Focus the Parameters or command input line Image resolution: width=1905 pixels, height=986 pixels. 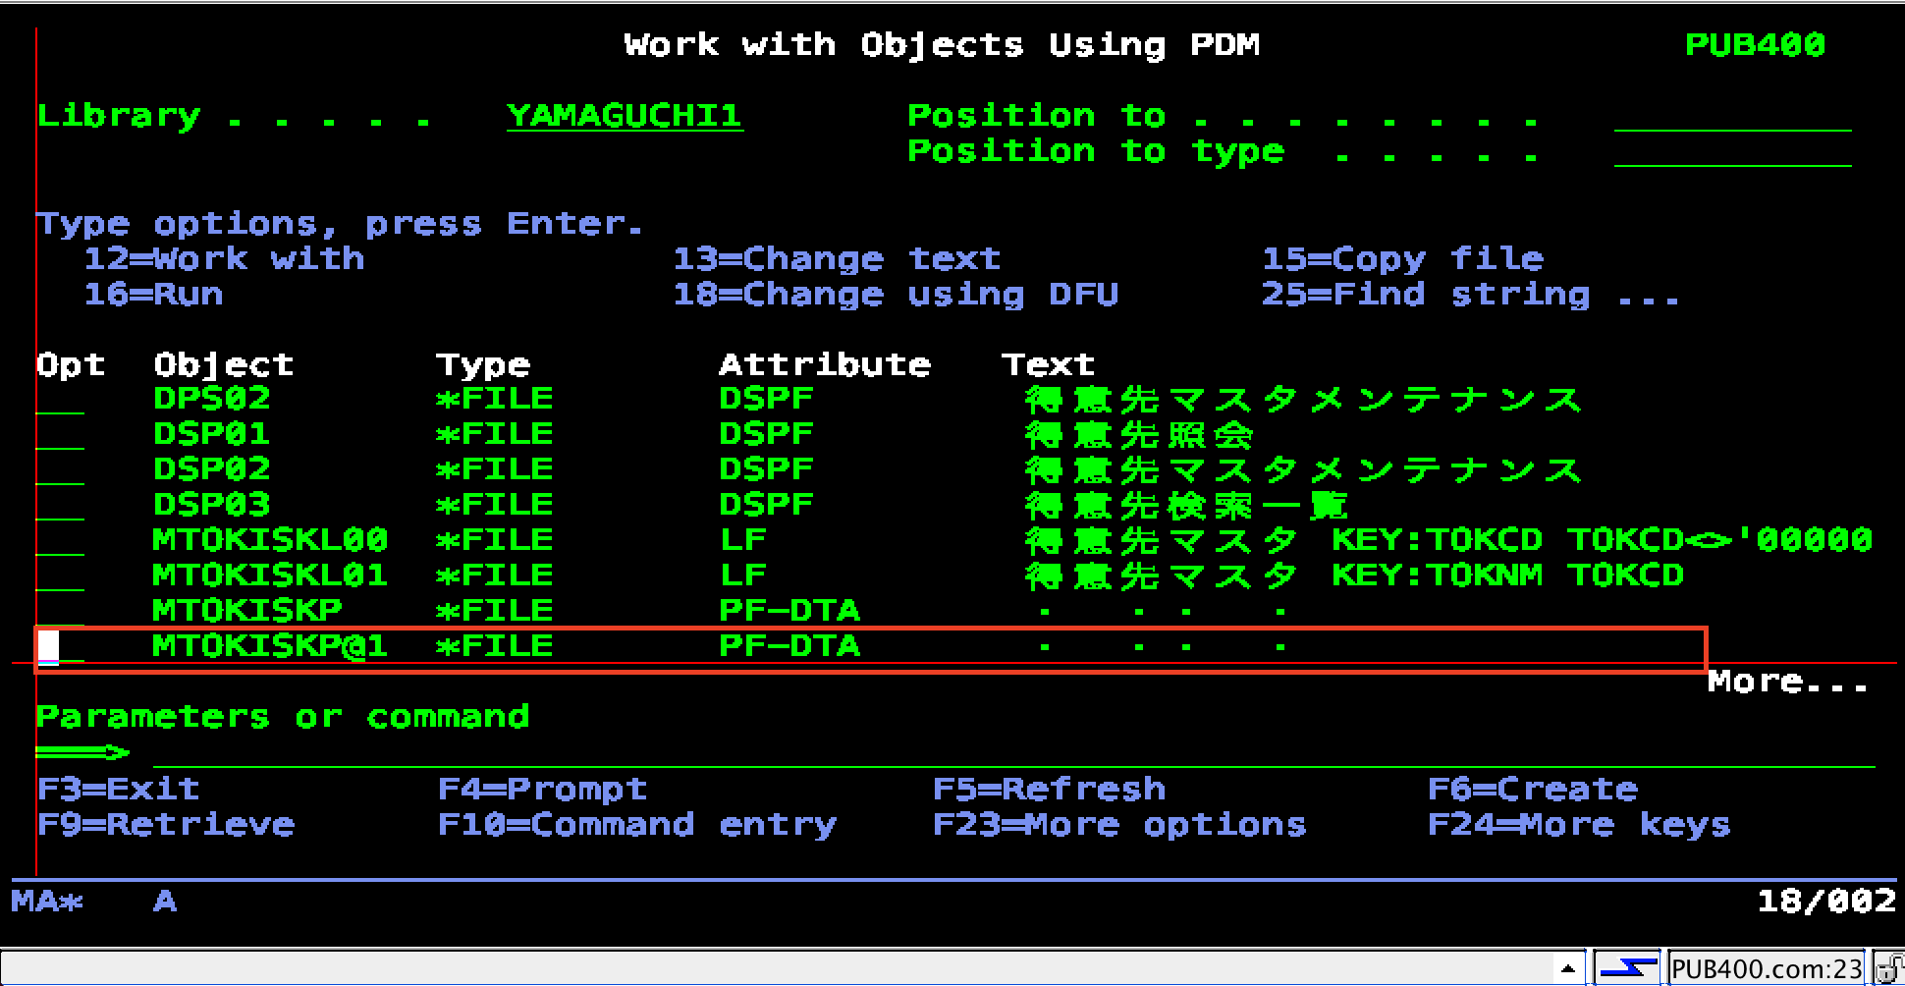[x=1013, y=752]
